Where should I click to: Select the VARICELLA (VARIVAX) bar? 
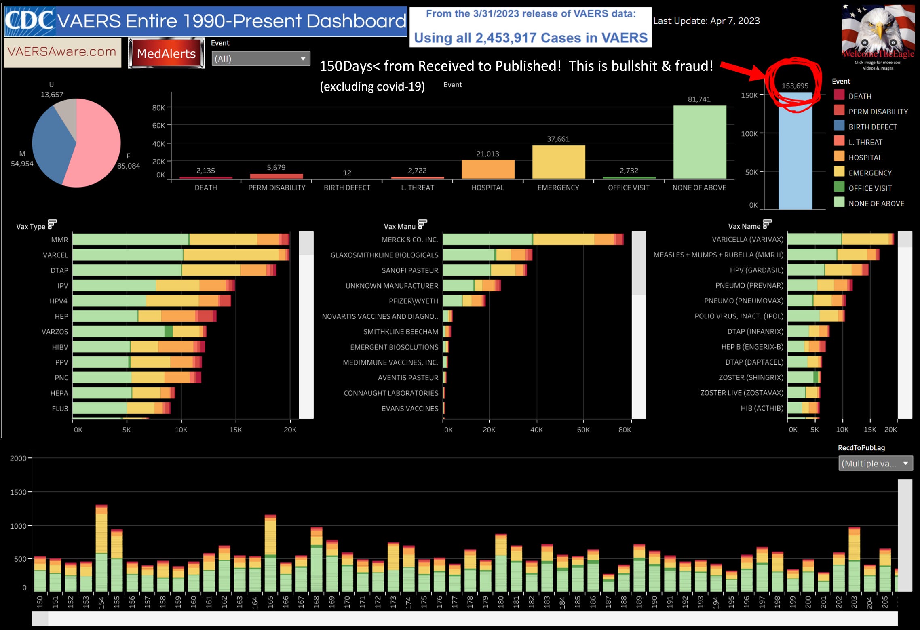click(841, 239)
